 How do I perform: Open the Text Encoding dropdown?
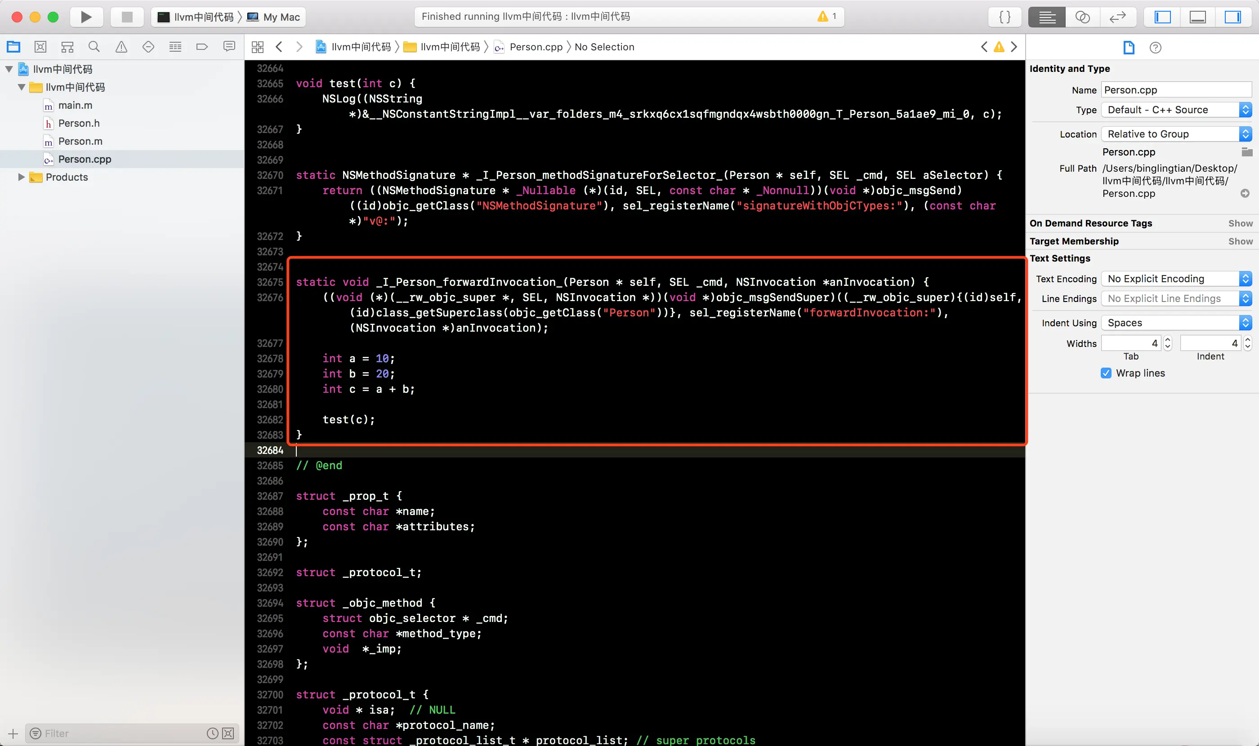(1175, 279)
